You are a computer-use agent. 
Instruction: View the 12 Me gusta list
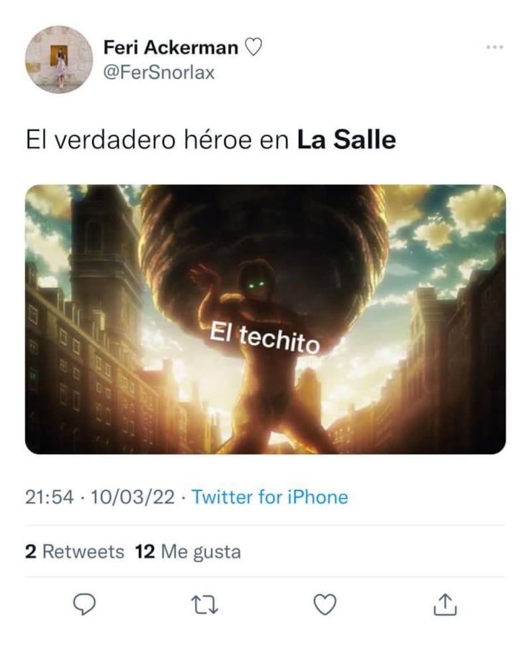pos(188,551)
